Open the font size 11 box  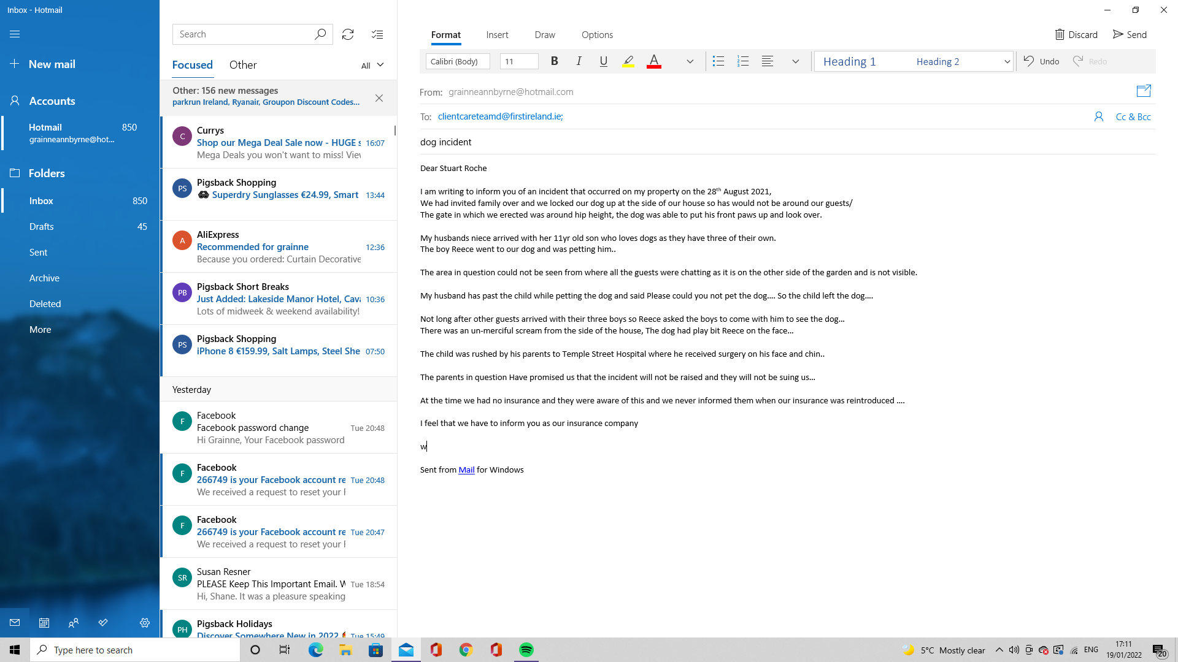point(519,61)
